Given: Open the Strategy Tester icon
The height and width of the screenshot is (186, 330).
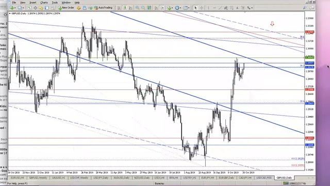Looking at the screenshot, I should point(53,8).
